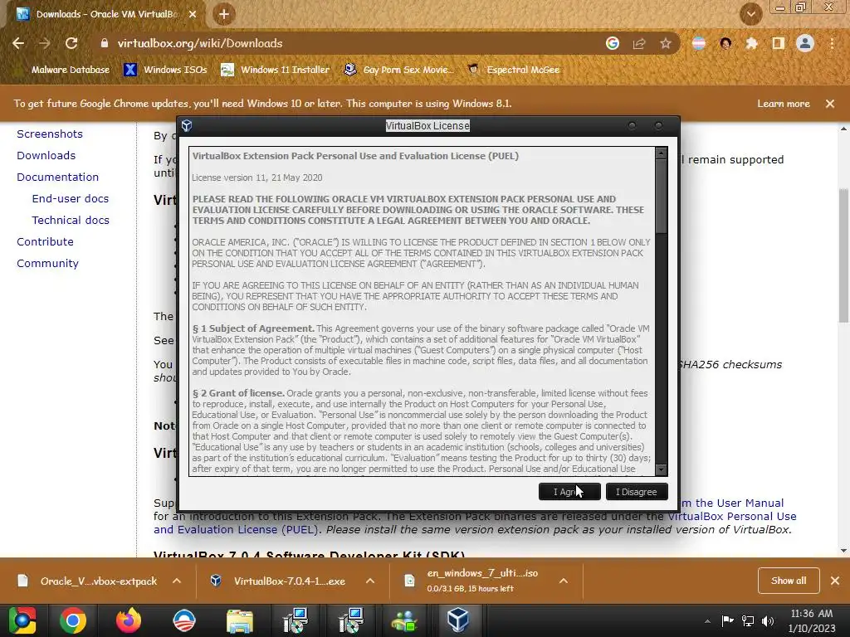Click the forward navigation arrow
850x637 pixels.
pos(45,43)
